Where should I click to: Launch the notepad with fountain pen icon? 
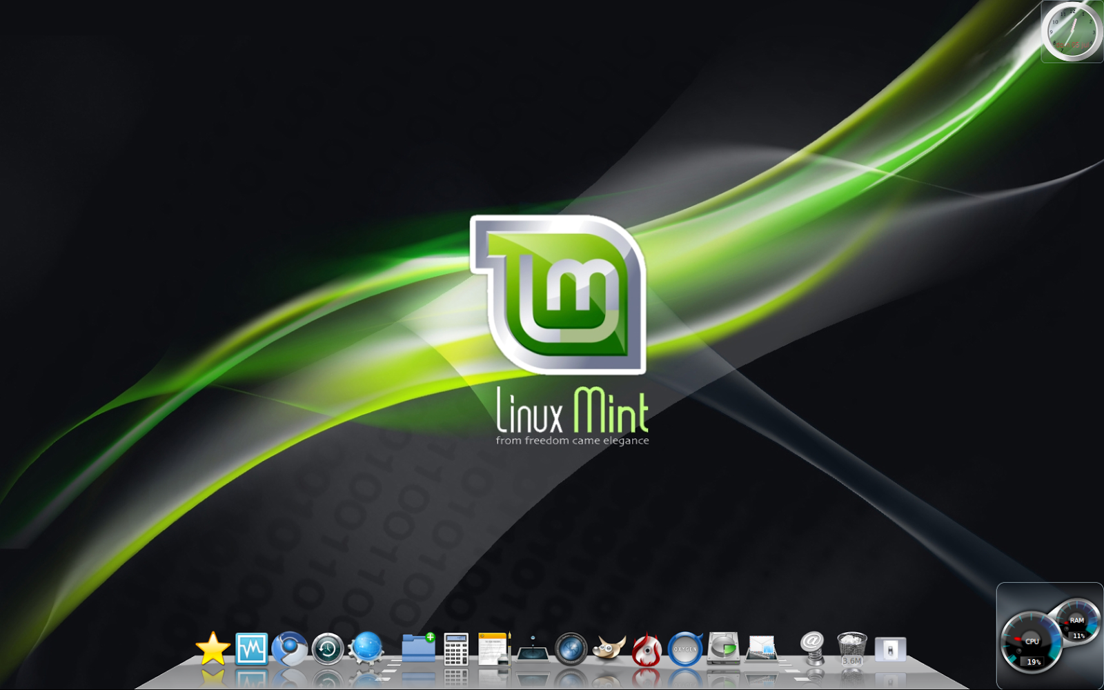(x=494, y=649)
